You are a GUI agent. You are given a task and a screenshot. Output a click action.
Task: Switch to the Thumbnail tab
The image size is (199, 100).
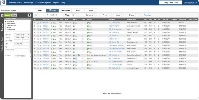click(x=65, y=11)
